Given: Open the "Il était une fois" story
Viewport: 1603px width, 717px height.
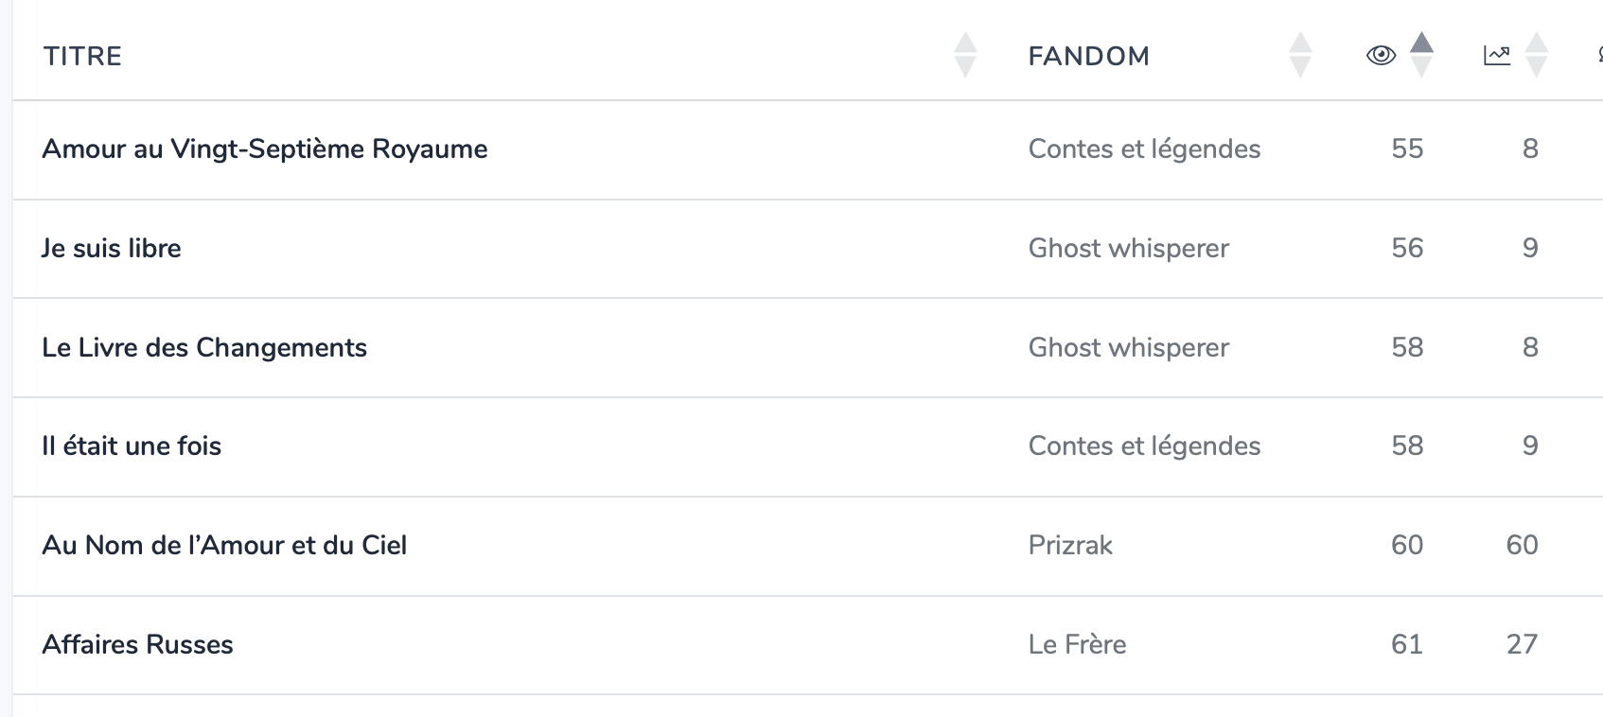Looking at the screenshot, I should coord(132,446).
